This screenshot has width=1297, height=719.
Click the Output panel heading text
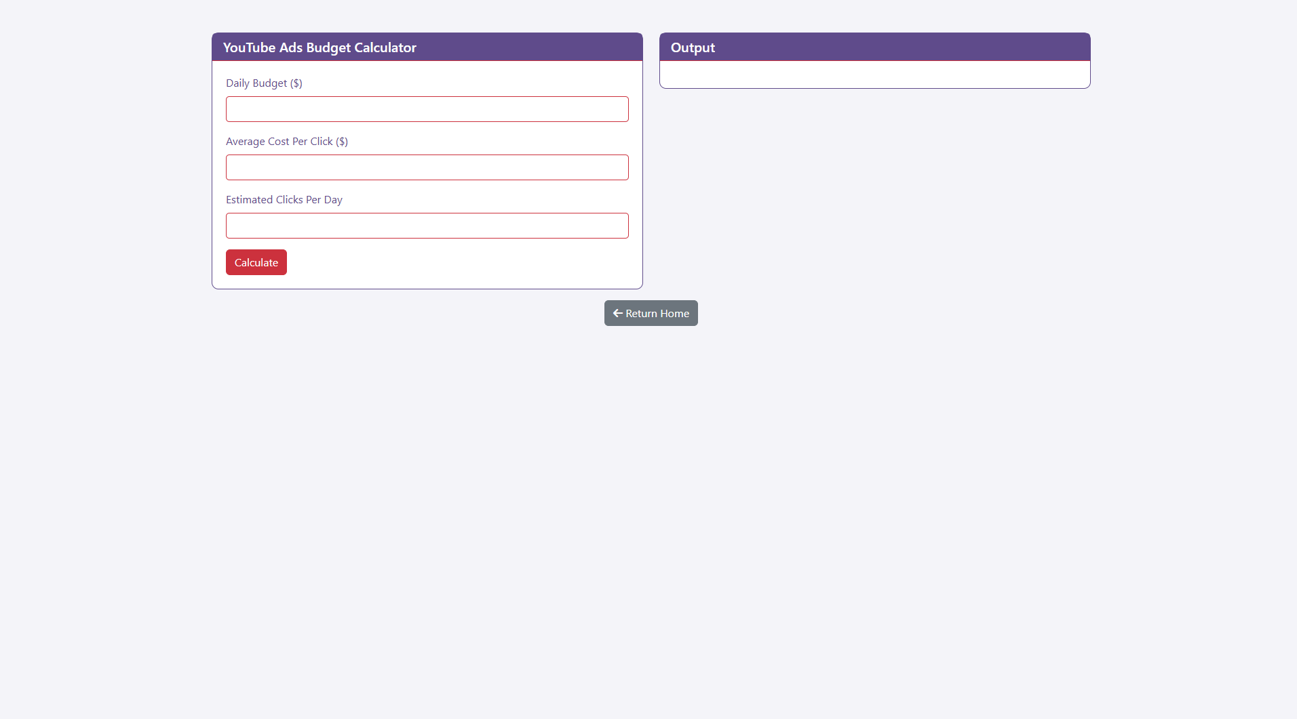coord(693,47)
